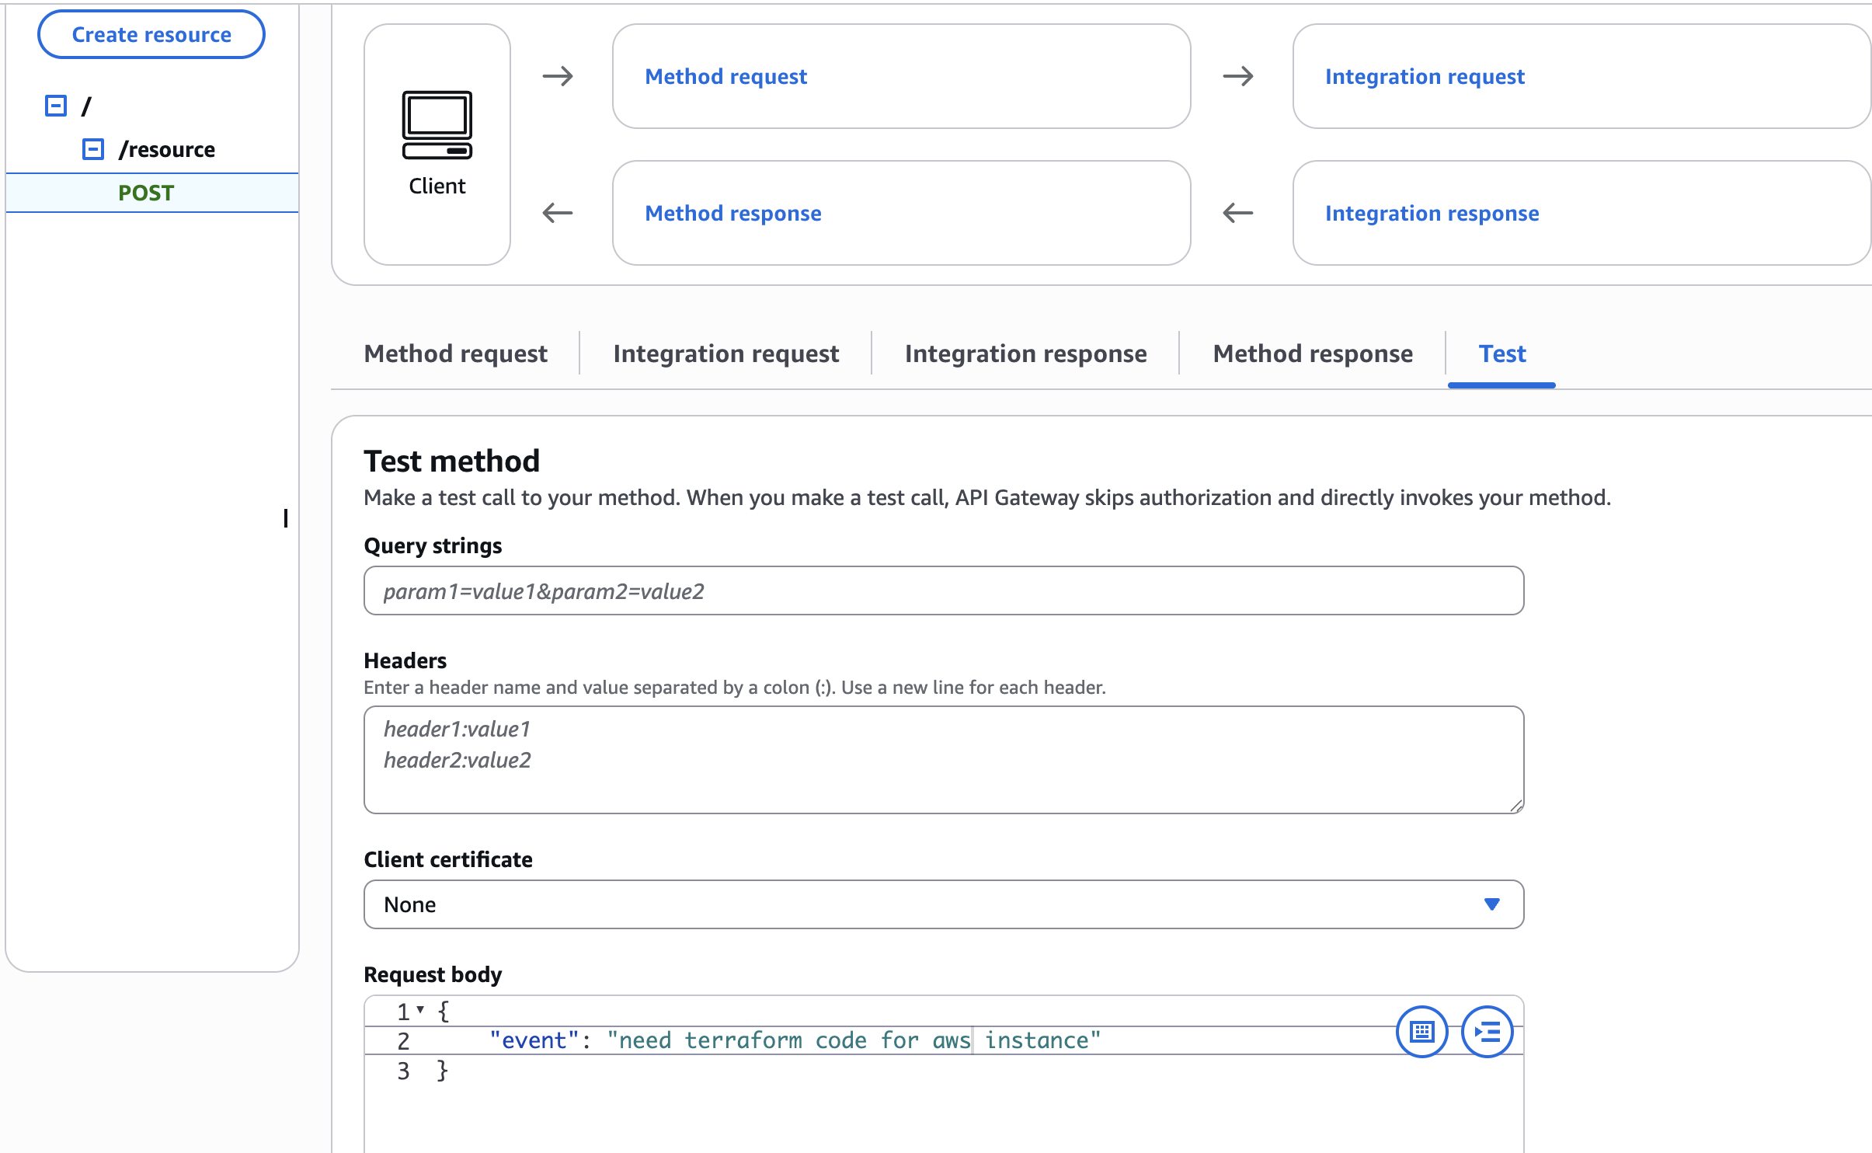Collapse the root / tree node

[x=56, y=106]
